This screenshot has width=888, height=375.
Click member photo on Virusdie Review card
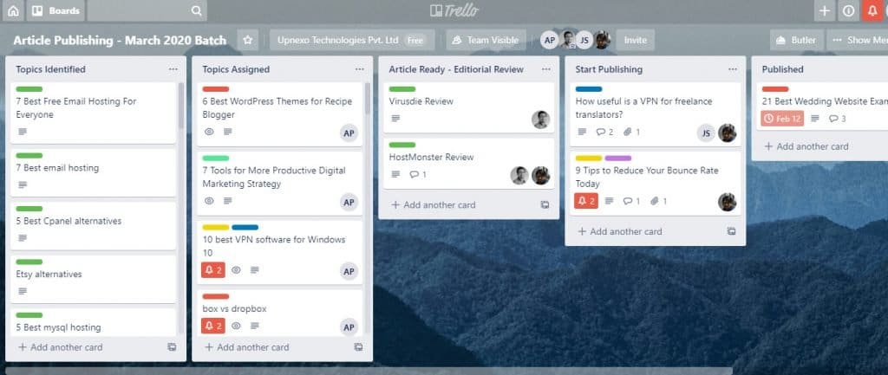[x=541, y=120]
